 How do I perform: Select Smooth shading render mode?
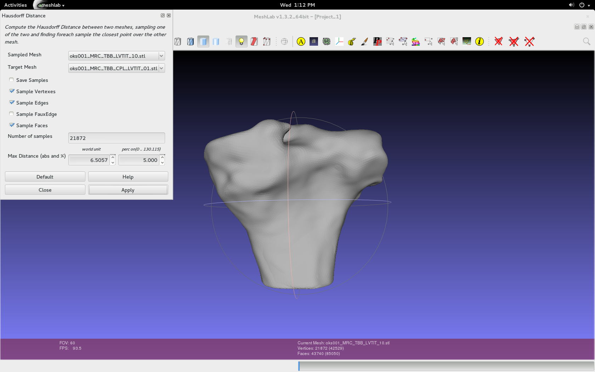pos(216,42)
